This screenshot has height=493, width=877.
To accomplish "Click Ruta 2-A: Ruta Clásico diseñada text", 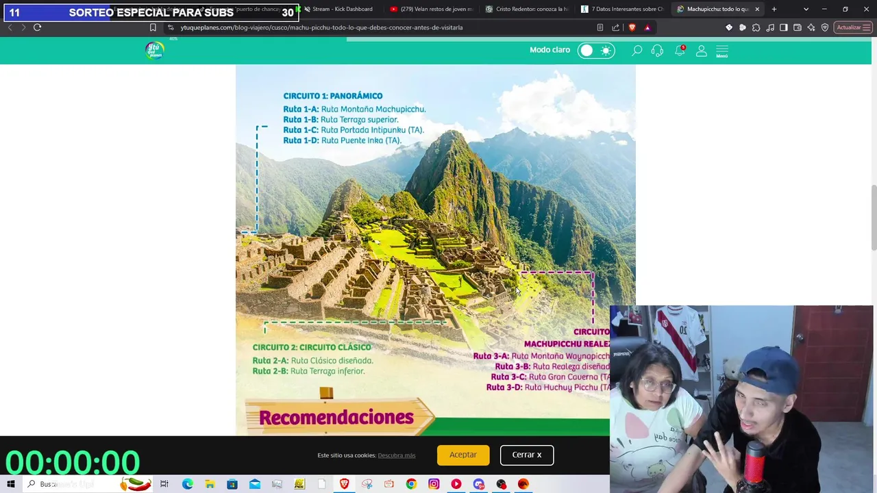I will coord(312,361).
